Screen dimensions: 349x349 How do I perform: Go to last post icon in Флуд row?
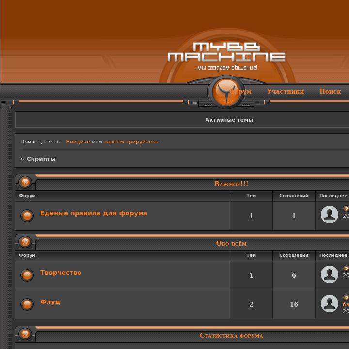(346, 297)
